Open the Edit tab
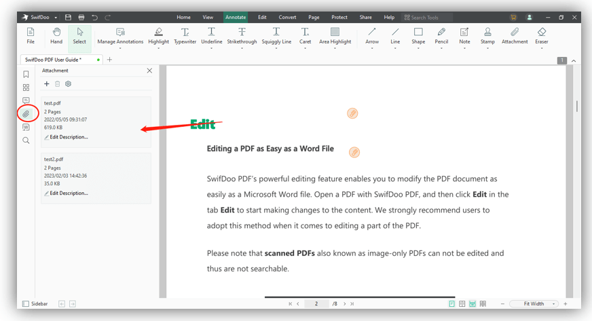The height and width of the screenshot is (321, 592). point(262,18)
